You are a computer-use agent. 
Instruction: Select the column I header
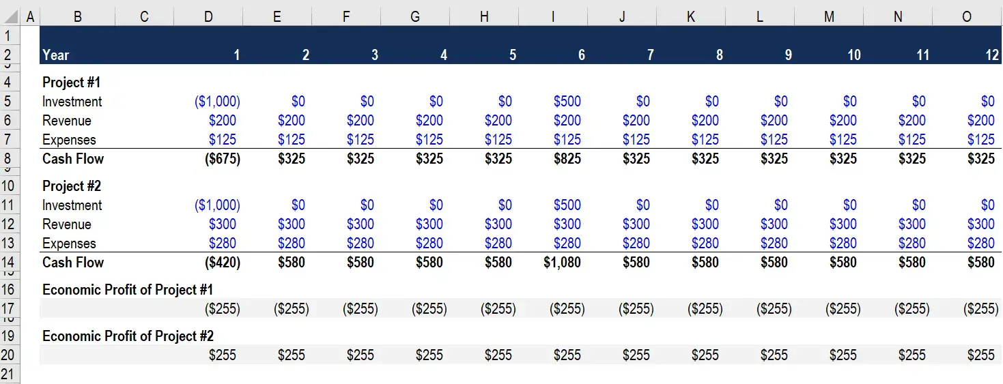point(553,17)
